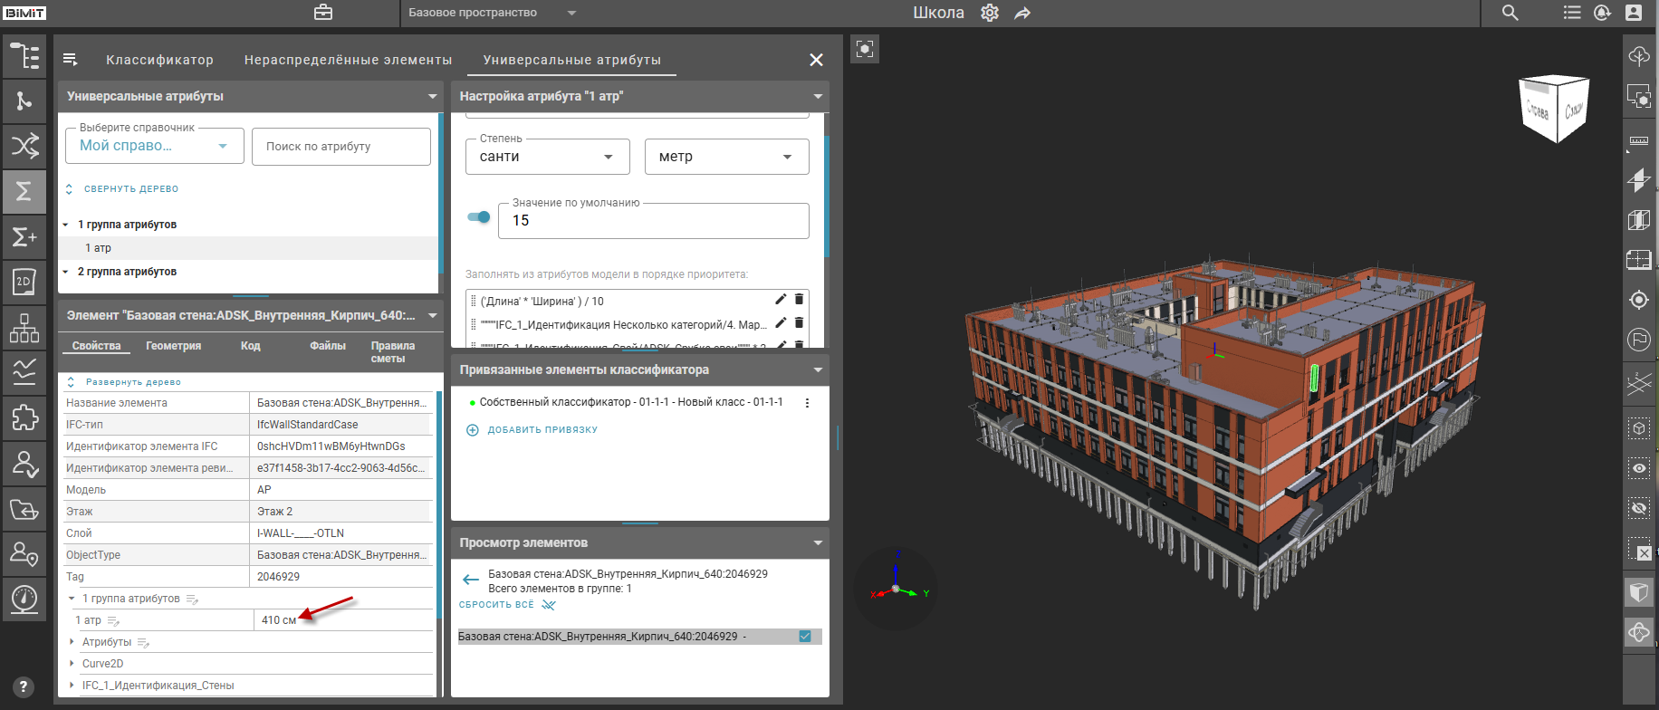Click the briefcase icon in top bar
Screen dimensions: 1659x710
pyautogui.click(x=323, y=13)
